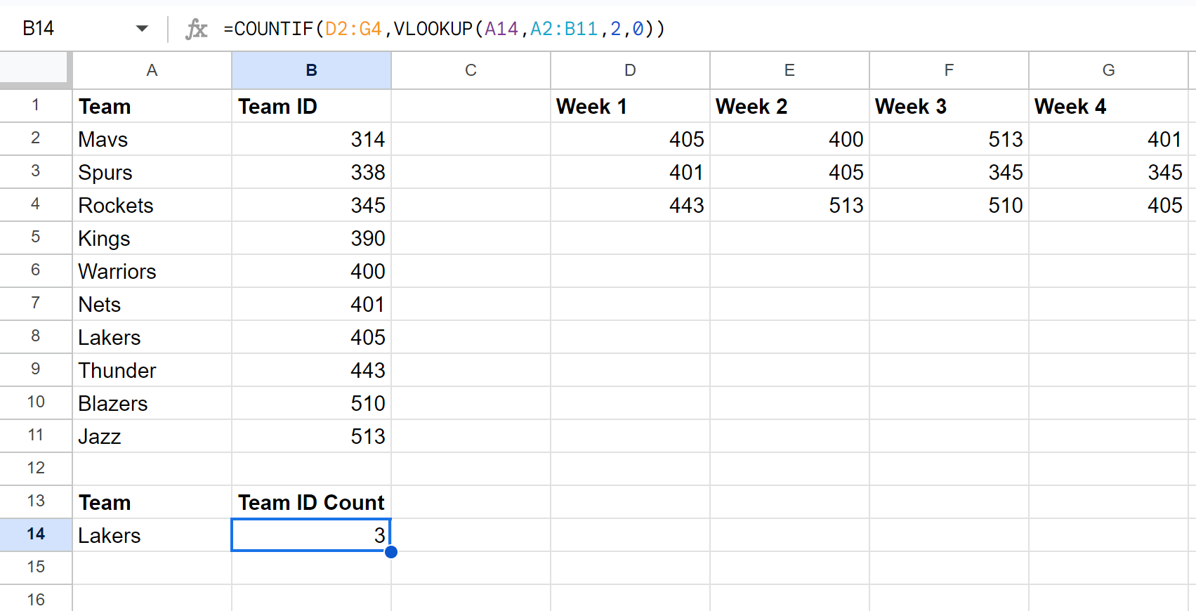Screen dimensions: 1196x611
Task: Select the 'Kings' cell
Action: point(152,238)
